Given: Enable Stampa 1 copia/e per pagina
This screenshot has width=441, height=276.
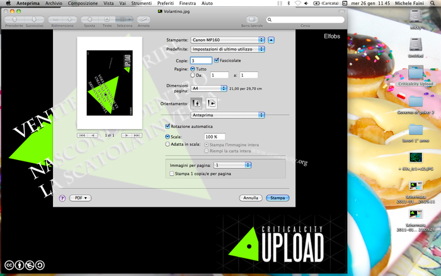Looking at the screenshot, I should 171,173.
